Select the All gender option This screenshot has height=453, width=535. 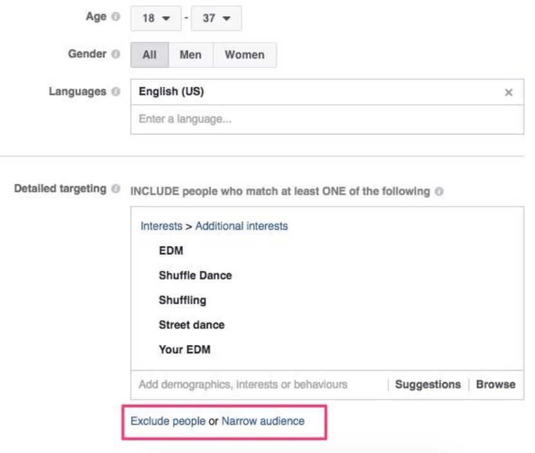pyautogui.click(x=149, y=55)
